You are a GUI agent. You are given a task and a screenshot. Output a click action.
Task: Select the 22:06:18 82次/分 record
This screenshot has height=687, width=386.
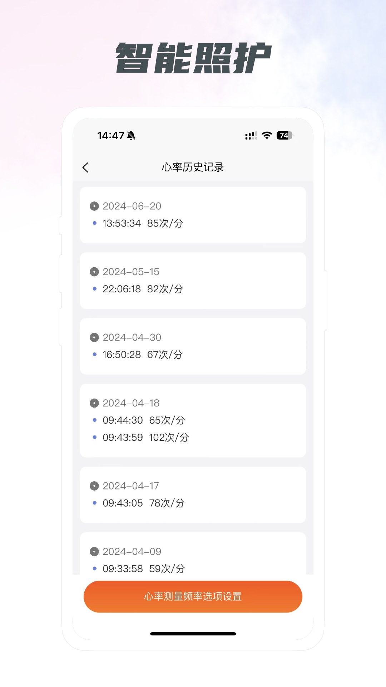[143, 289]
